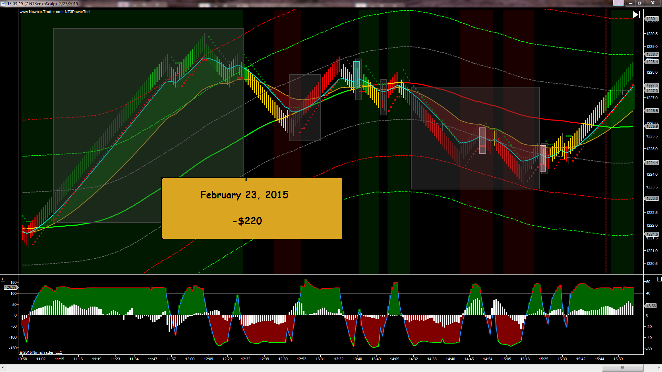This screenshot has height=372, width=662.
Task: Click the left F icon on indicator panel
Action: pos(3,279)
